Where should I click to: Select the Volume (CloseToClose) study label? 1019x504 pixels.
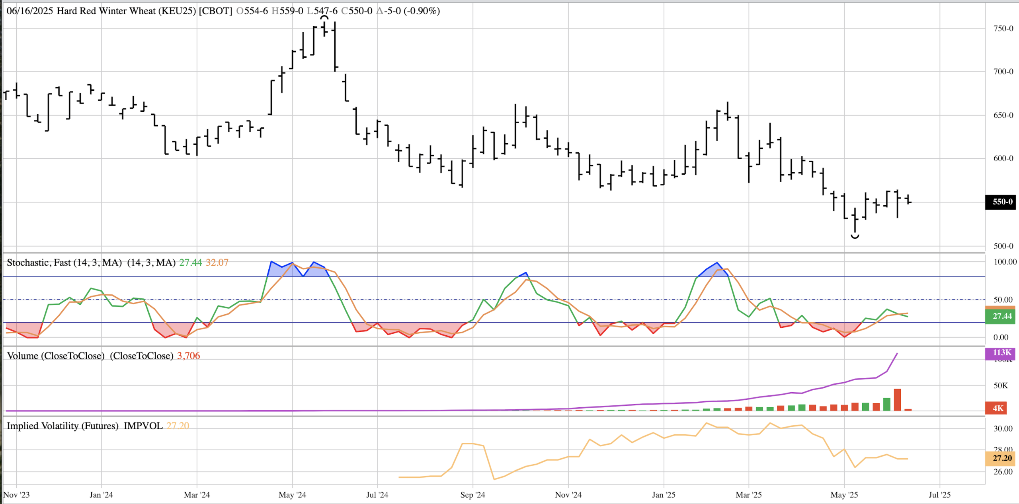coord(56,356)
